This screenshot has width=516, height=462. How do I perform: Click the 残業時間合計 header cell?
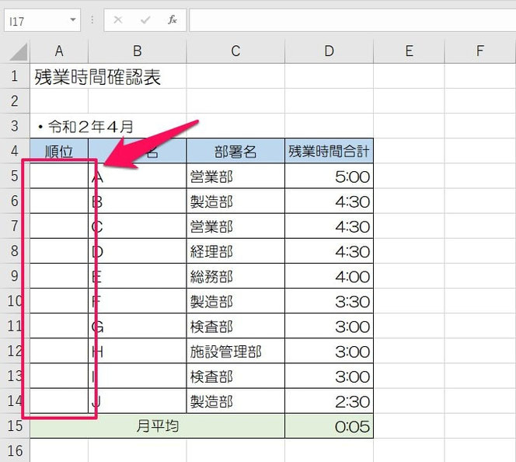pyautogui.click(x=329, y=151)
